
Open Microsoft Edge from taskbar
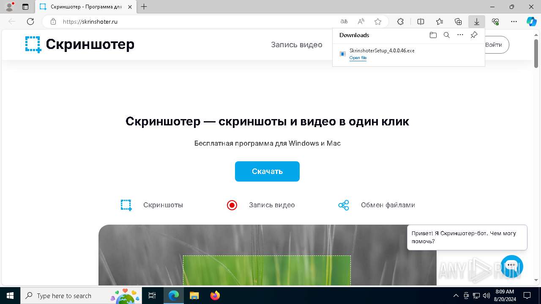tap(174, 296)
